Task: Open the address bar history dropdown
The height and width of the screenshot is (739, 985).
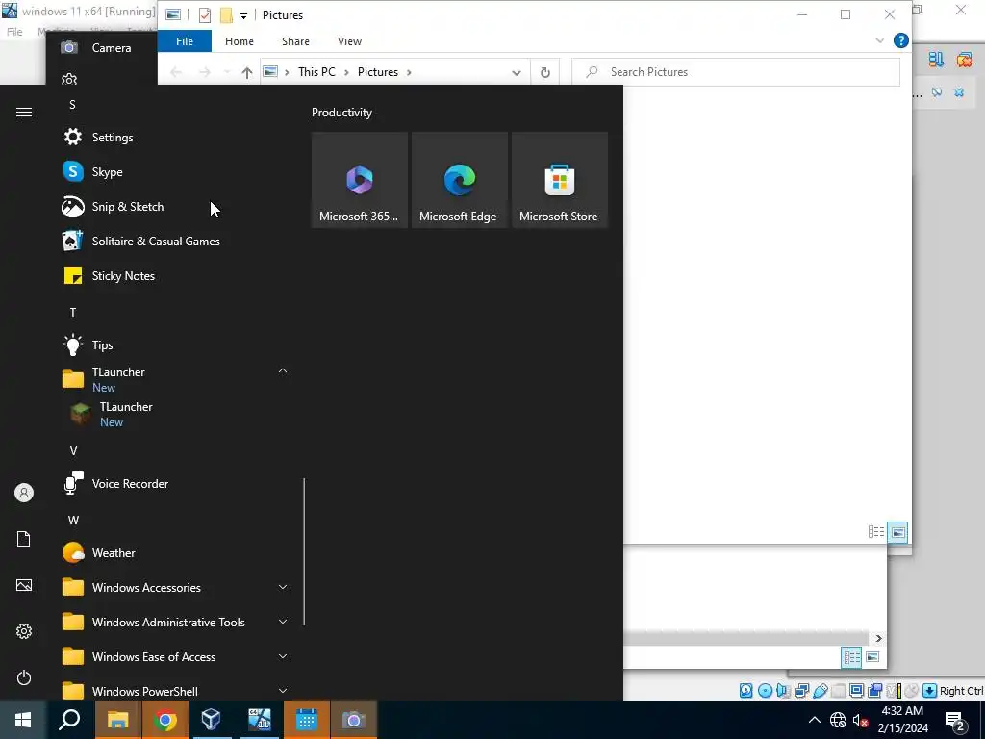Action: click(x=517, y=72)
